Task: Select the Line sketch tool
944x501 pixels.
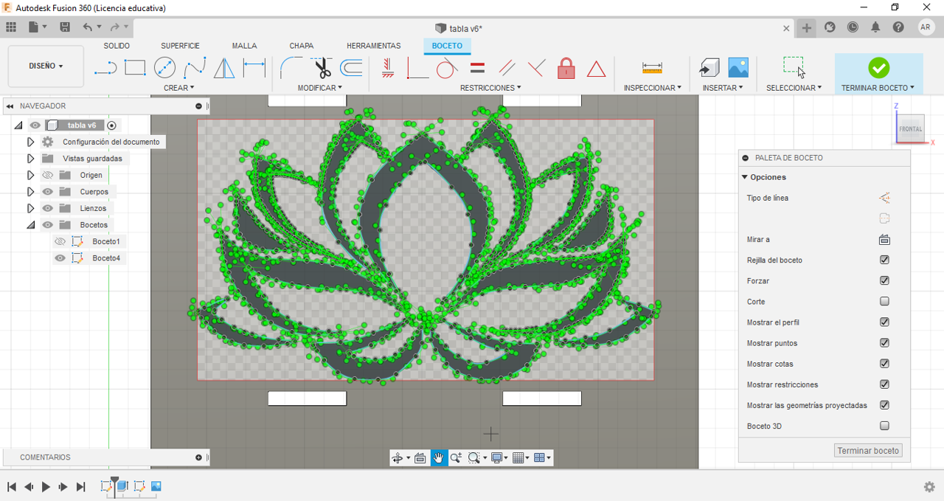Action: coord(105,69)
